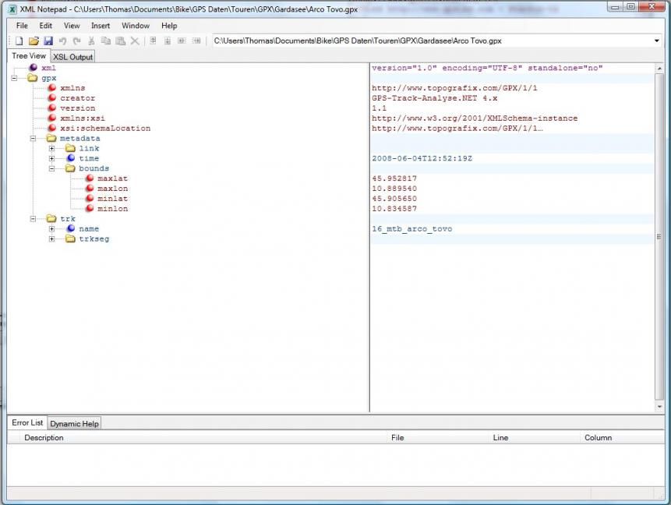Open the Dynamic Help tab
This screenshot has height=505, width=671.
pyautogui.click(x=75, y=423)
